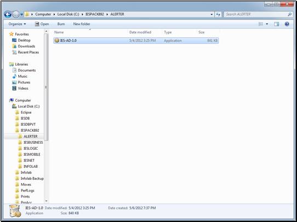This screenshot has width=297, height=222.
Task: Click the New folder button
Action: (x=82, y=24)
